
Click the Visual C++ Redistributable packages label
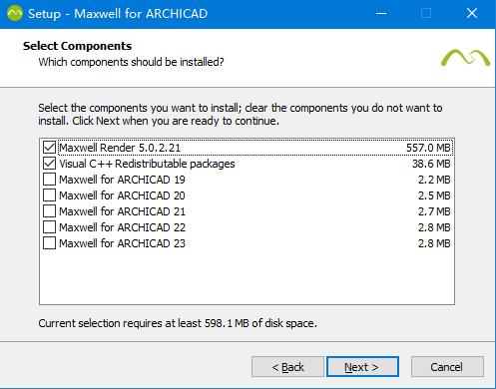[147, 164]
